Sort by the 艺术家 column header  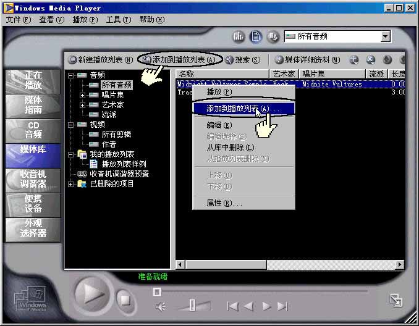tap(284, 74)
